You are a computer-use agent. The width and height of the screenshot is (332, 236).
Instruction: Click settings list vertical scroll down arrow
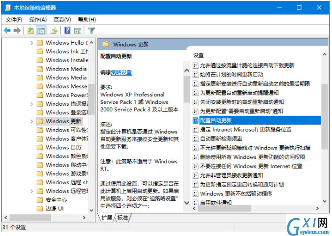tap(324, 201)
